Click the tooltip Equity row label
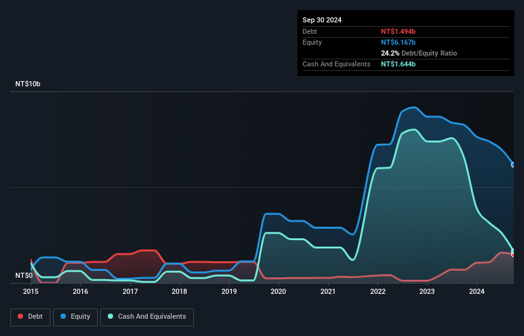Image resolution: width=524 pixels, height=336 pixels. (312, 42)
